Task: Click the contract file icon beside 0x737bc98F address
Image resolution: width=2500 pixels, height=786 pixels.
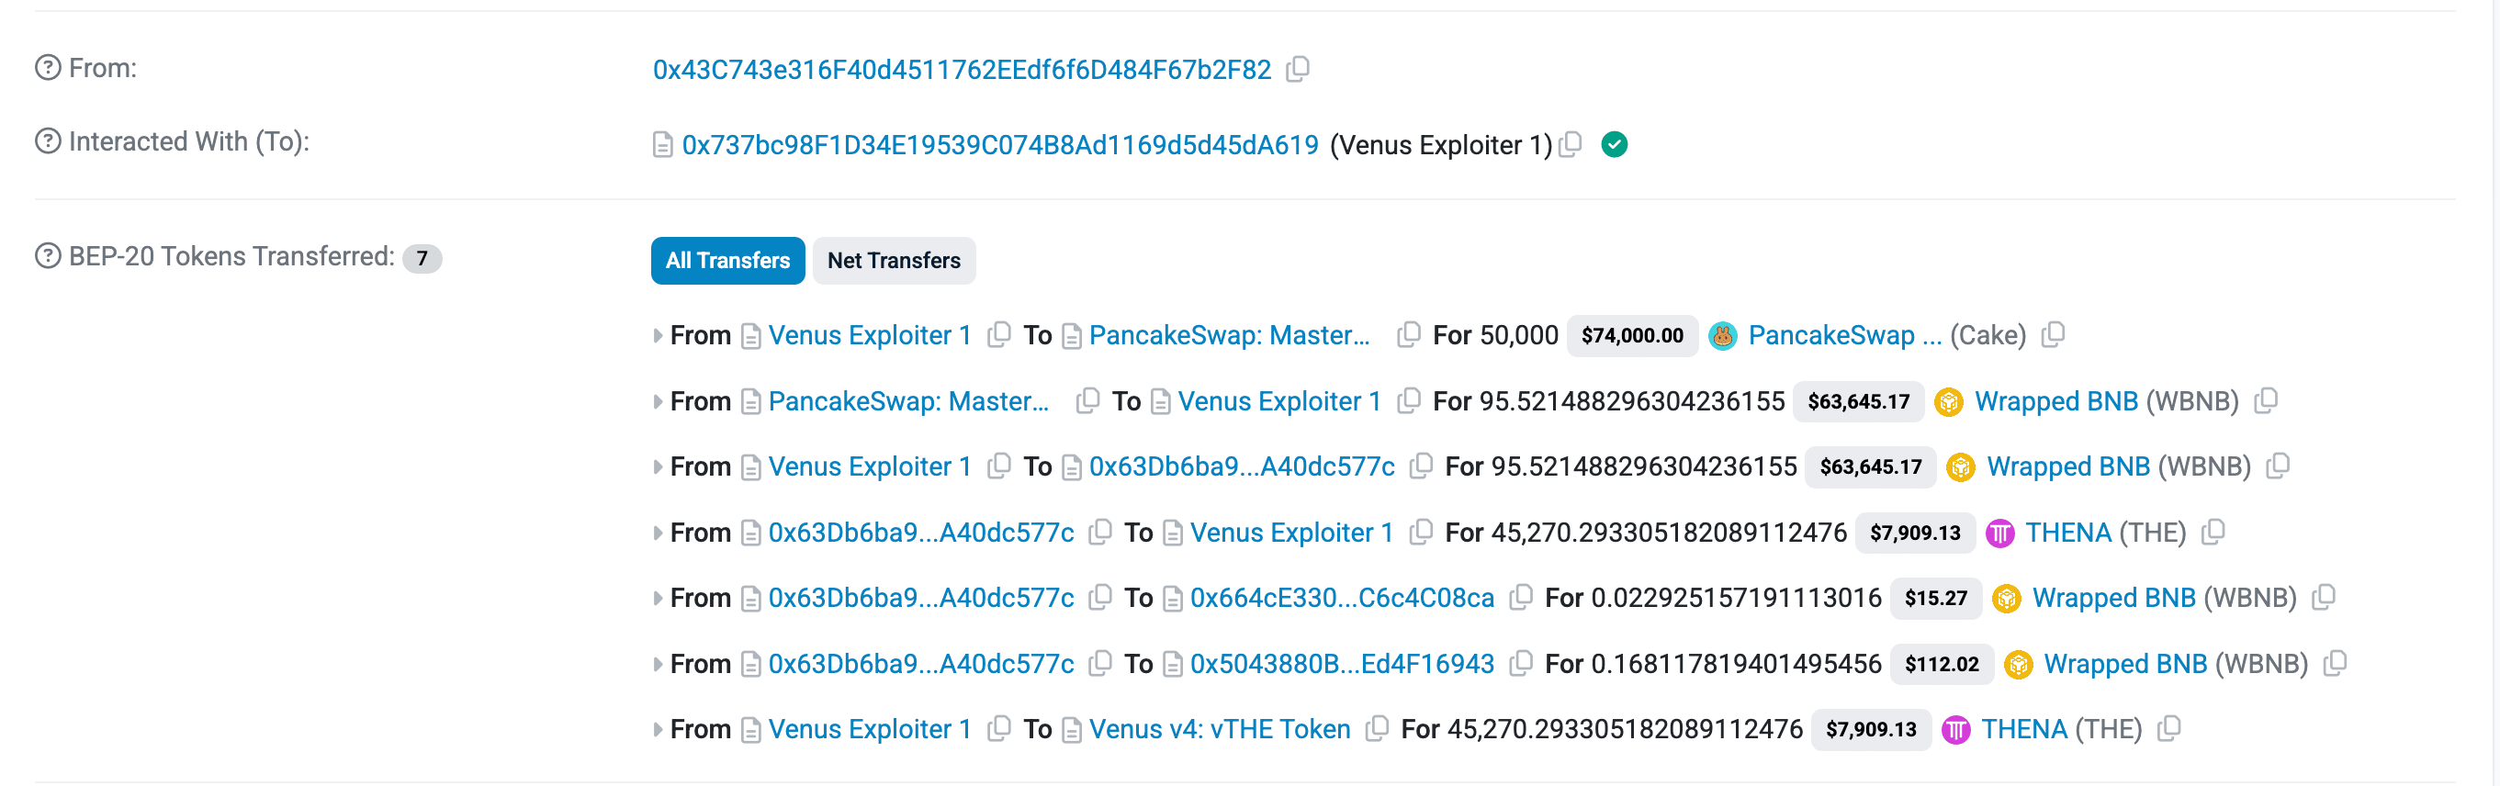Action: [663, 146]
